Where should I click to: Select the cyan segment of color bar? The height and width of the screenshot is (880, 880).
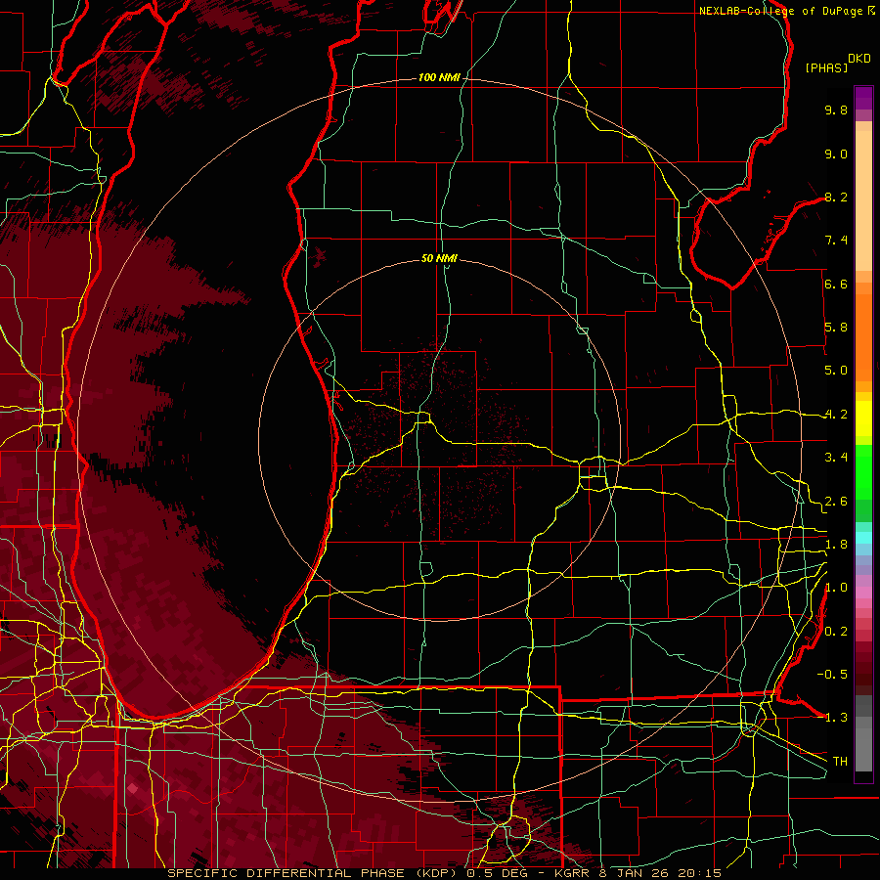(863, 537)
